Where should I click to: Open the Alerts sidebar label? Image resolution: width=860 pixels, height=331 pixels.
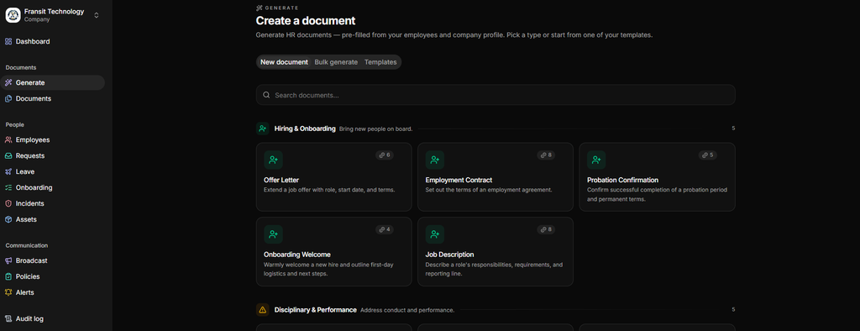[x=24, y=292]
